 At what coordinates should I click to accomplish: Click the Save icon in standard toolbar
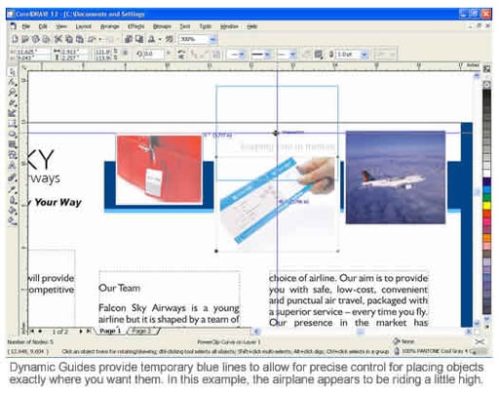35,39
